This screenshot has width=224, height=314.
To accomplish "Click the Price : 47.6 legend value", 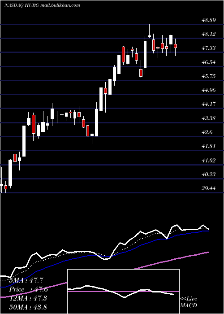I will (x=28, y=289).
